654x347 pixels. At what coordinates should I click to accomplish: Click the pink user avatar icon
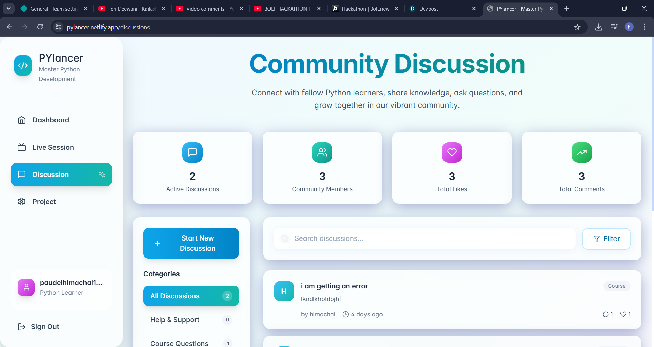26,287
